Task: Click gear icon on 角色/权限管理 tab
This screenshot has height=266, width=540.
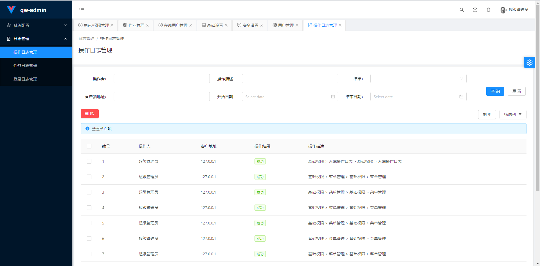Action: [x=80, y=25]
